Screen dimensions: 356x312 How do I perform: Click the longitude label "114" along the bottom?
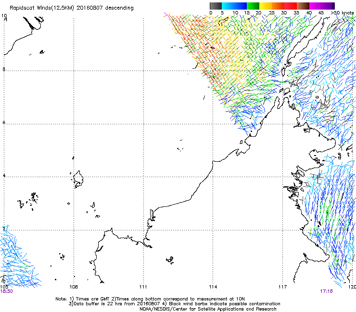pos(213,287)
